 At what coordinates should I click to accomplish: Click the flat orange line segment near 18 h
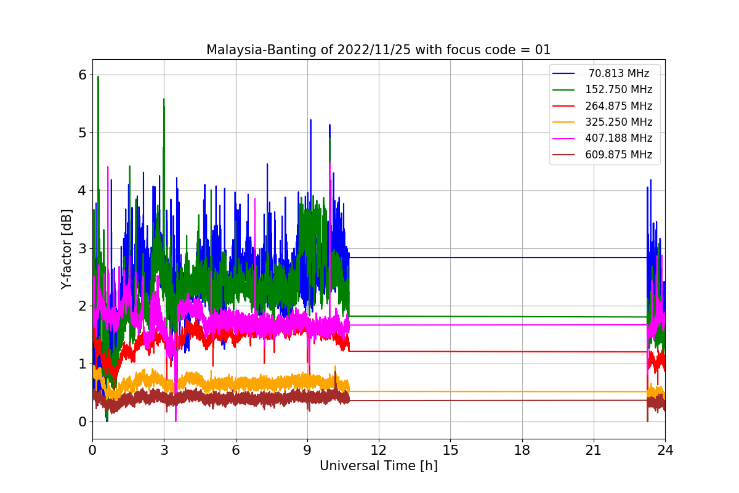[x=522, y=391]
